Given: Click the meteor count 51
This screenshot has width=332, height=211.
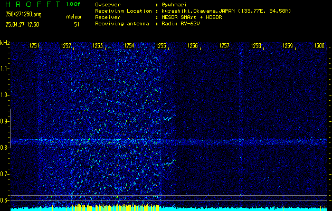Looking at the screenshot, I should pos(77,25).
